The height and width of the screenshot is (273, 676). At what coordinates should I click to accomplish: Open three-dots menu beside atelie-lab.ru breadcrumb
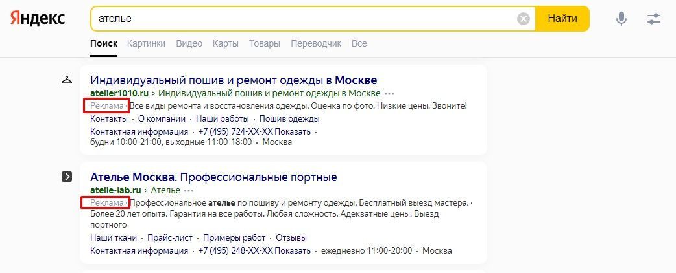click(x=189, y=190)
